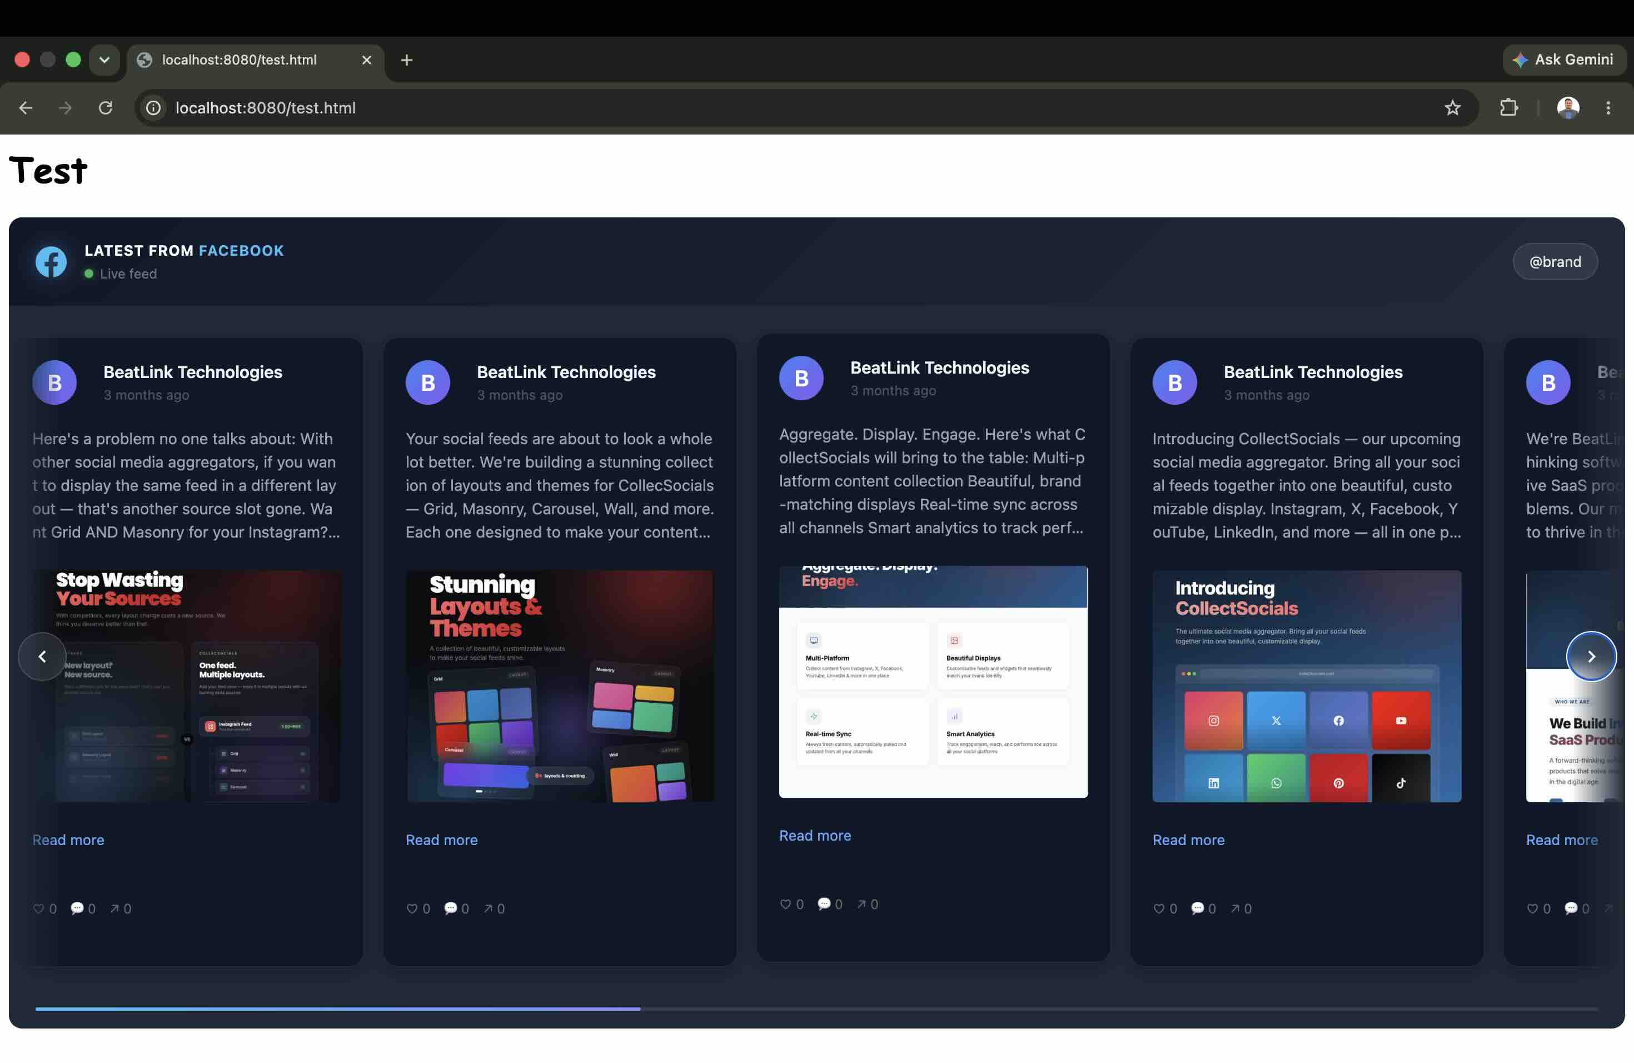Advance carousel with next arrow
This screenshot has width=1634, height=1063.
[x=1591, y=657]
